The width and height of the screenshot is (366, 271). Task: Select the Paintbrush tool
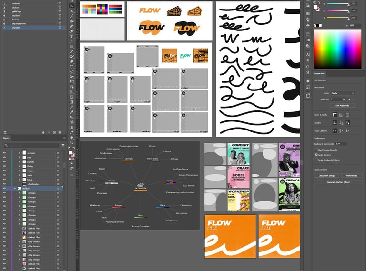coord(71,51)
